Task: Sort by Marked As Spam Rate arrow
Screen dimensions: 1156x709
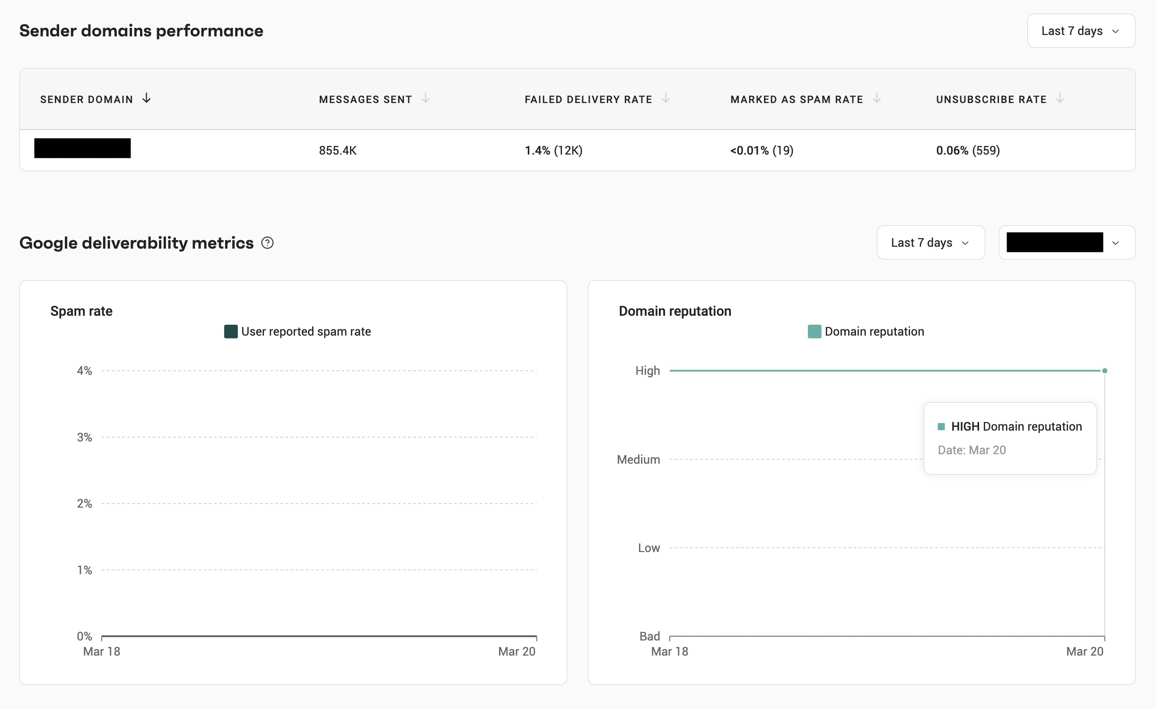Action: (876, 98)
